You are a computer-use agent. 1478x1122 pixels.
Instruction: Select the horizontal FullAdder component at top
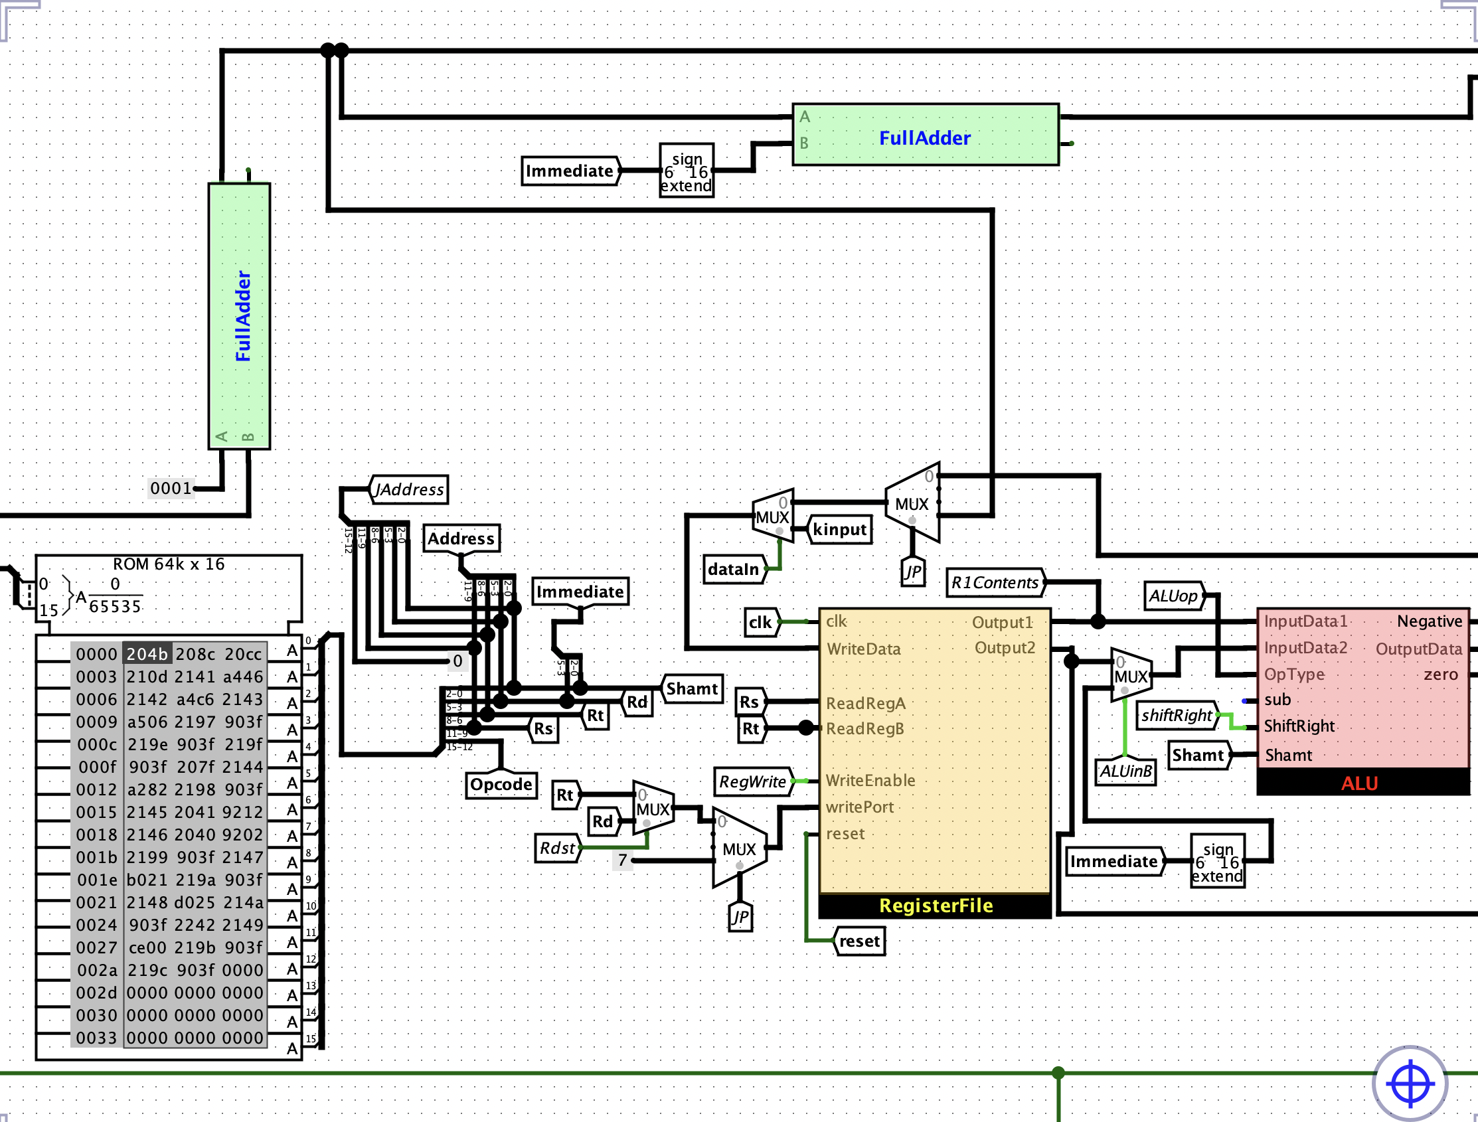(x=926, y=134)
